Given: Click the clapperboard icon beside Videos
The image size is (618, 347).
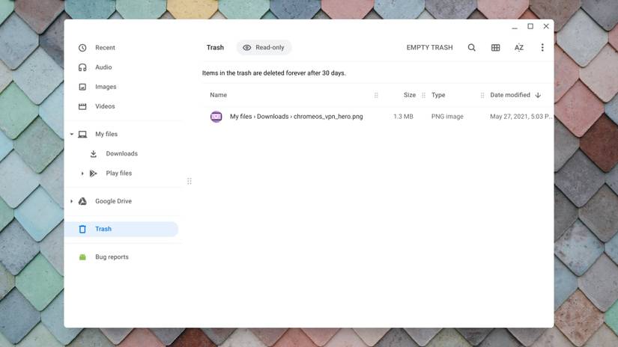Looking at the screenshot, I should click(82, 106).
